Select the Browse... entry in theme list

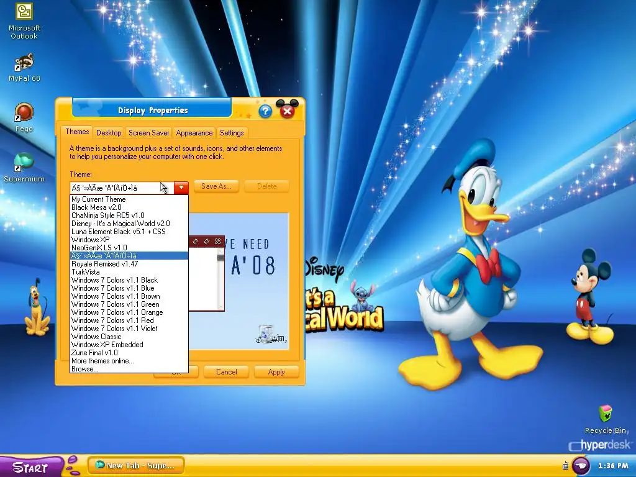(x=129, y=369)
